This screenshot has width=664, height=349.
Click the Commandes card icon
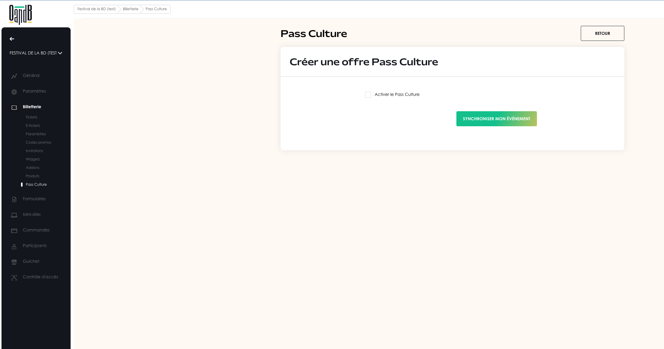[x=14, y=231]
